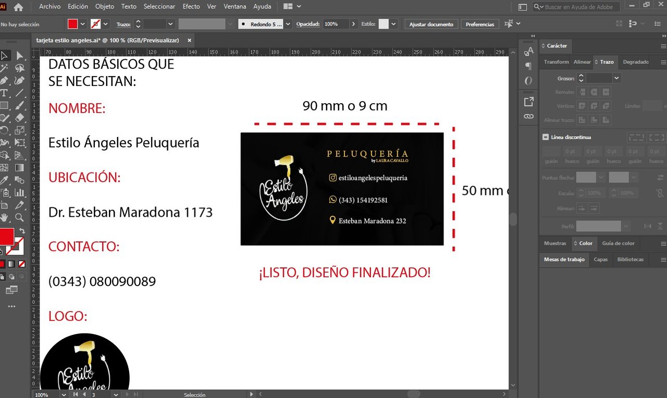Select the Perspective Grid tool
The width and height of the screenshot is (667, 398).
click(19, 155)
